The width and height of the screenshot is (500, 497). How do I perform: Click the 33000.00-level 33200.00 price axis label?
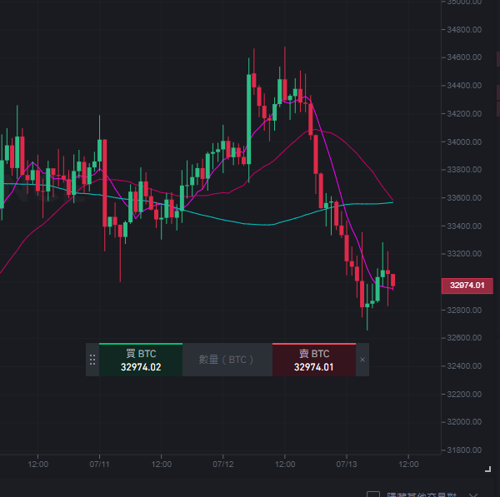tap(464, 254)
